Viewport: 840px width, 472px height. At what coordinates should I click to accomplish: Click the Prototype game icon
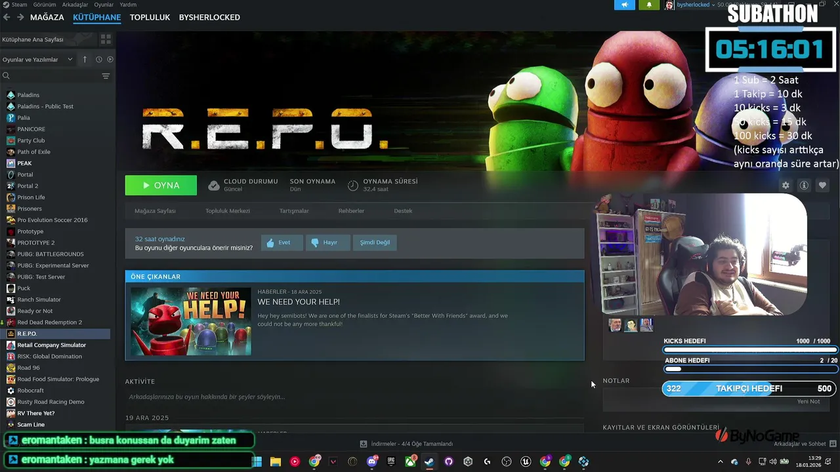tap(10, 231)
